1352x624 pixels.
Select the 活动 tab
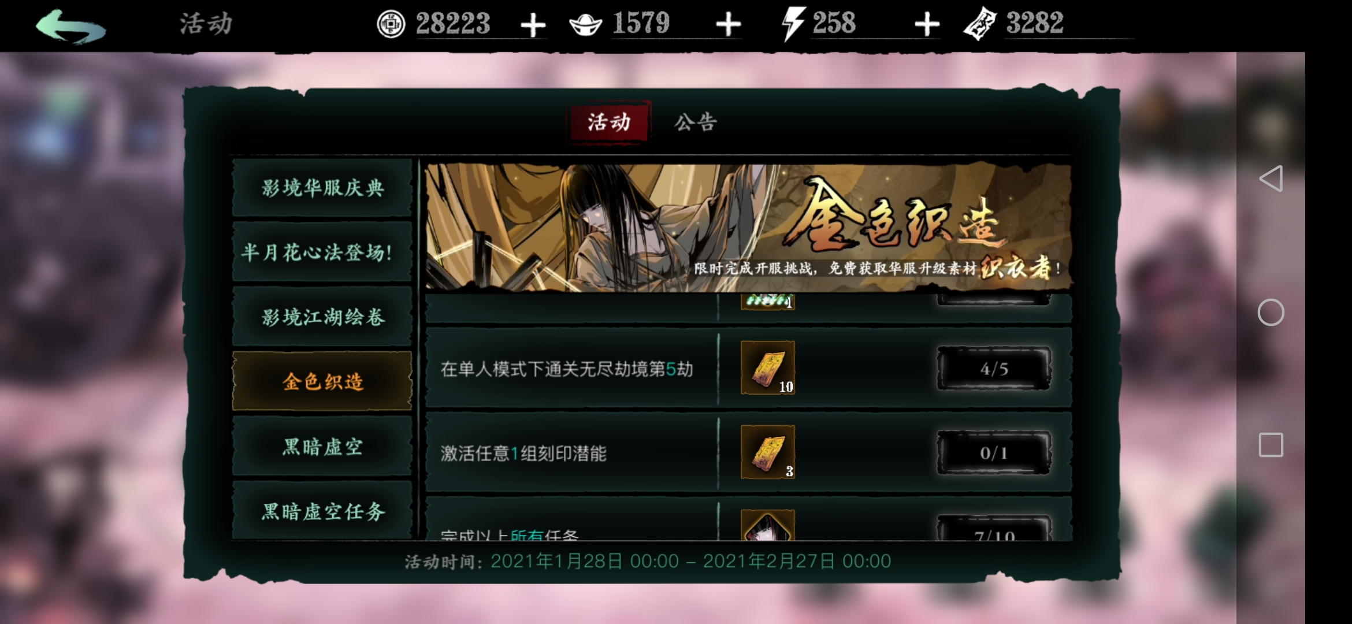coord(610,122)
